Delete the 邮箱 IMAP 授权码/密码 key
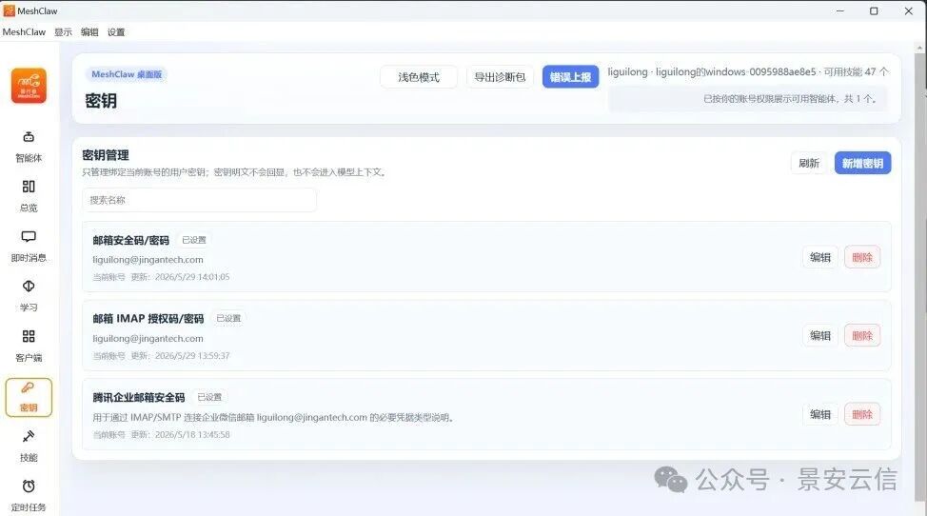 [862, 336]
